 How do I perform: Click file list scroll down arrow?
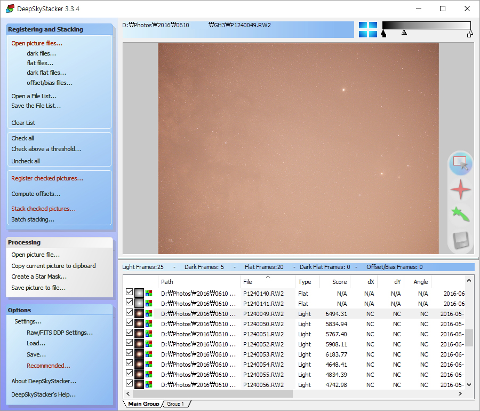469,385
